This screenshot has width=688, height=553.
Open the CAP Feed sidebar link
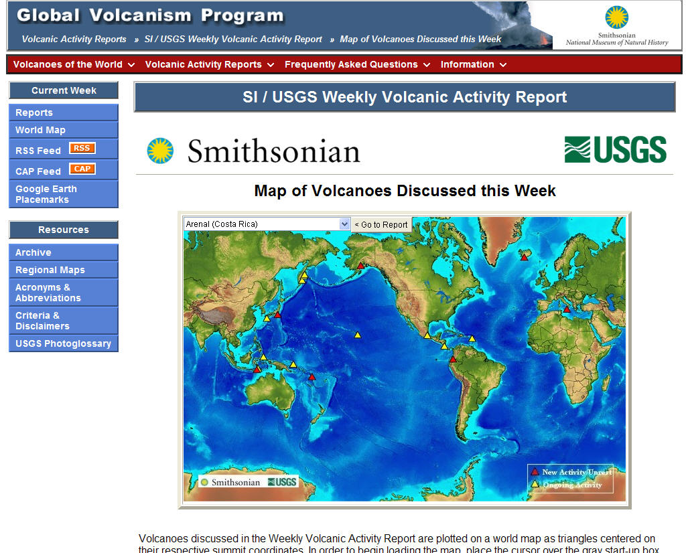[38, 171]
